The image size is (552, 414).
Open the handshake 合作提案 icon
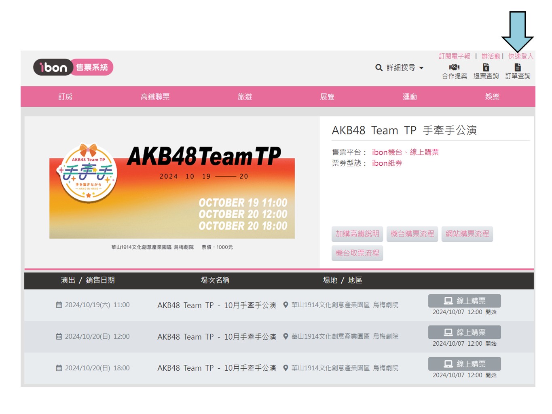click(x=454, y=67)
